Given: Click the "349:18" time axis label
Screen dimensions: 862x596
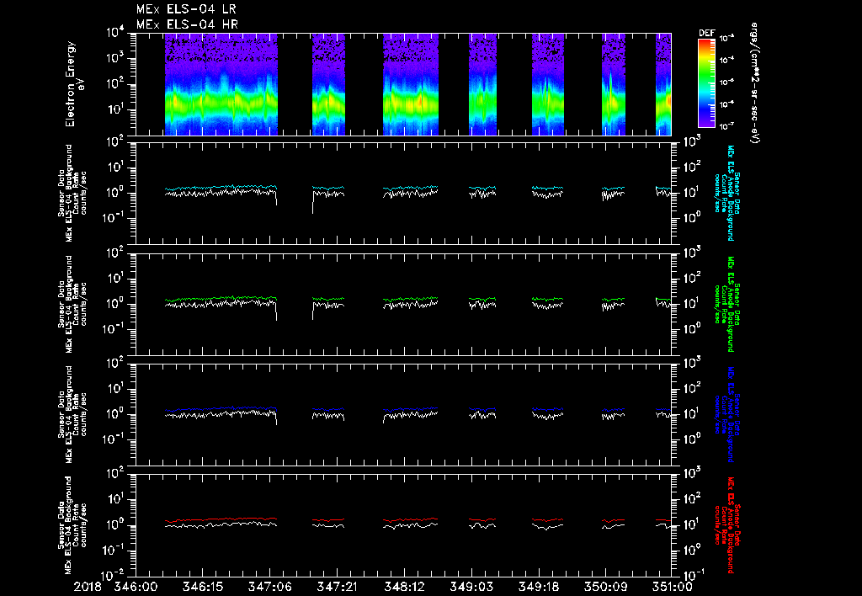Looking at the screenshot, I should tap(538, 587).
